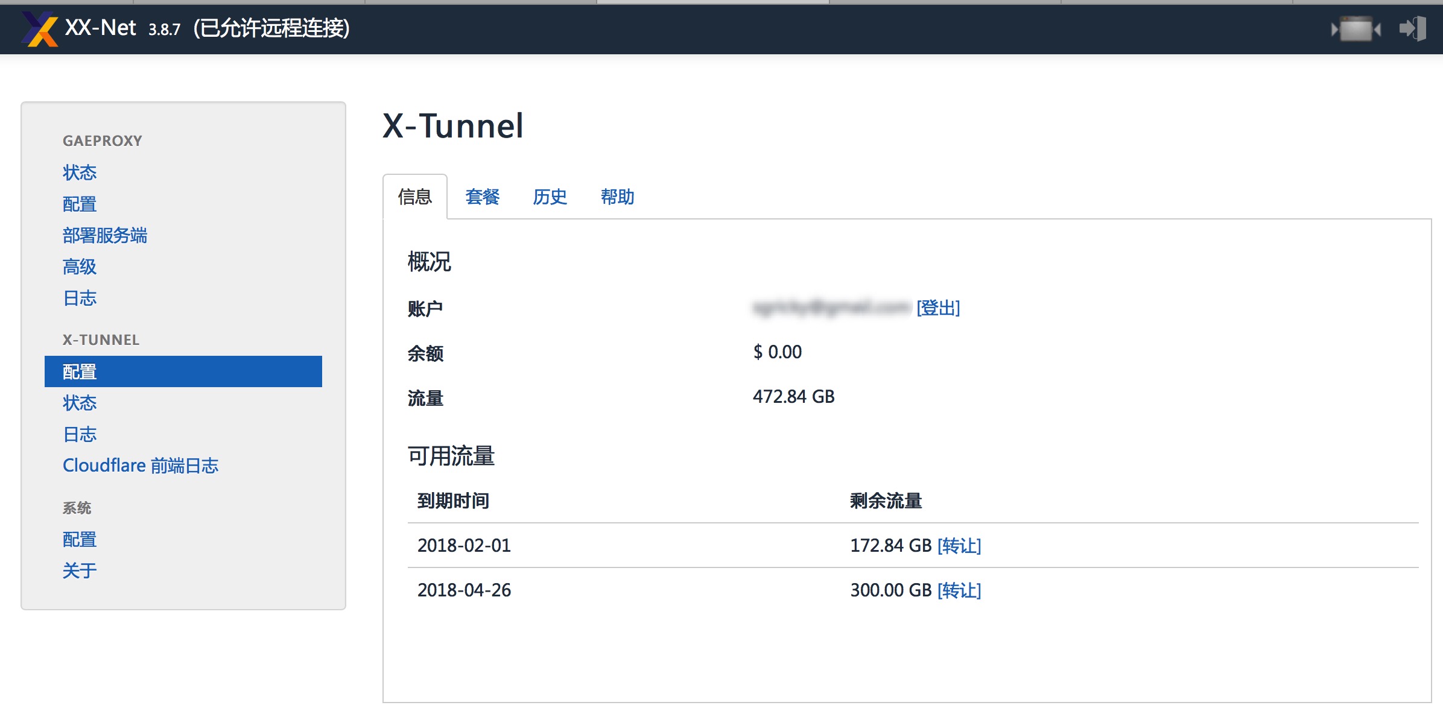Click the browser window icon in the title bar

(x=1356, y=28)
